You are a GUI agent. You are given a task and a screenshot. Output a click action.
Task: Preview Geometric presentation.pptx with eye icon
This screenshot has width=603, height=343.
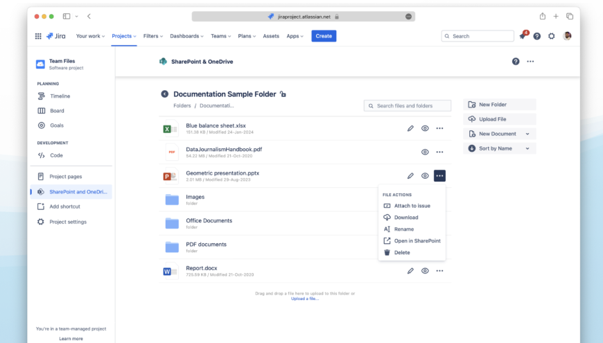[x=425, y=176]
